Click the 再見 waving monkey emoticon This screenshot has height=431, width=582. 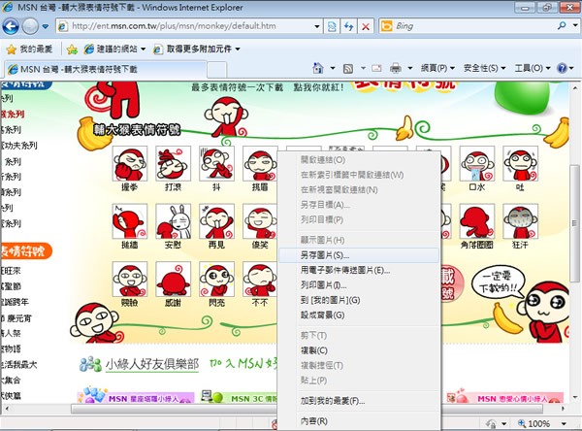click(216, 221)
